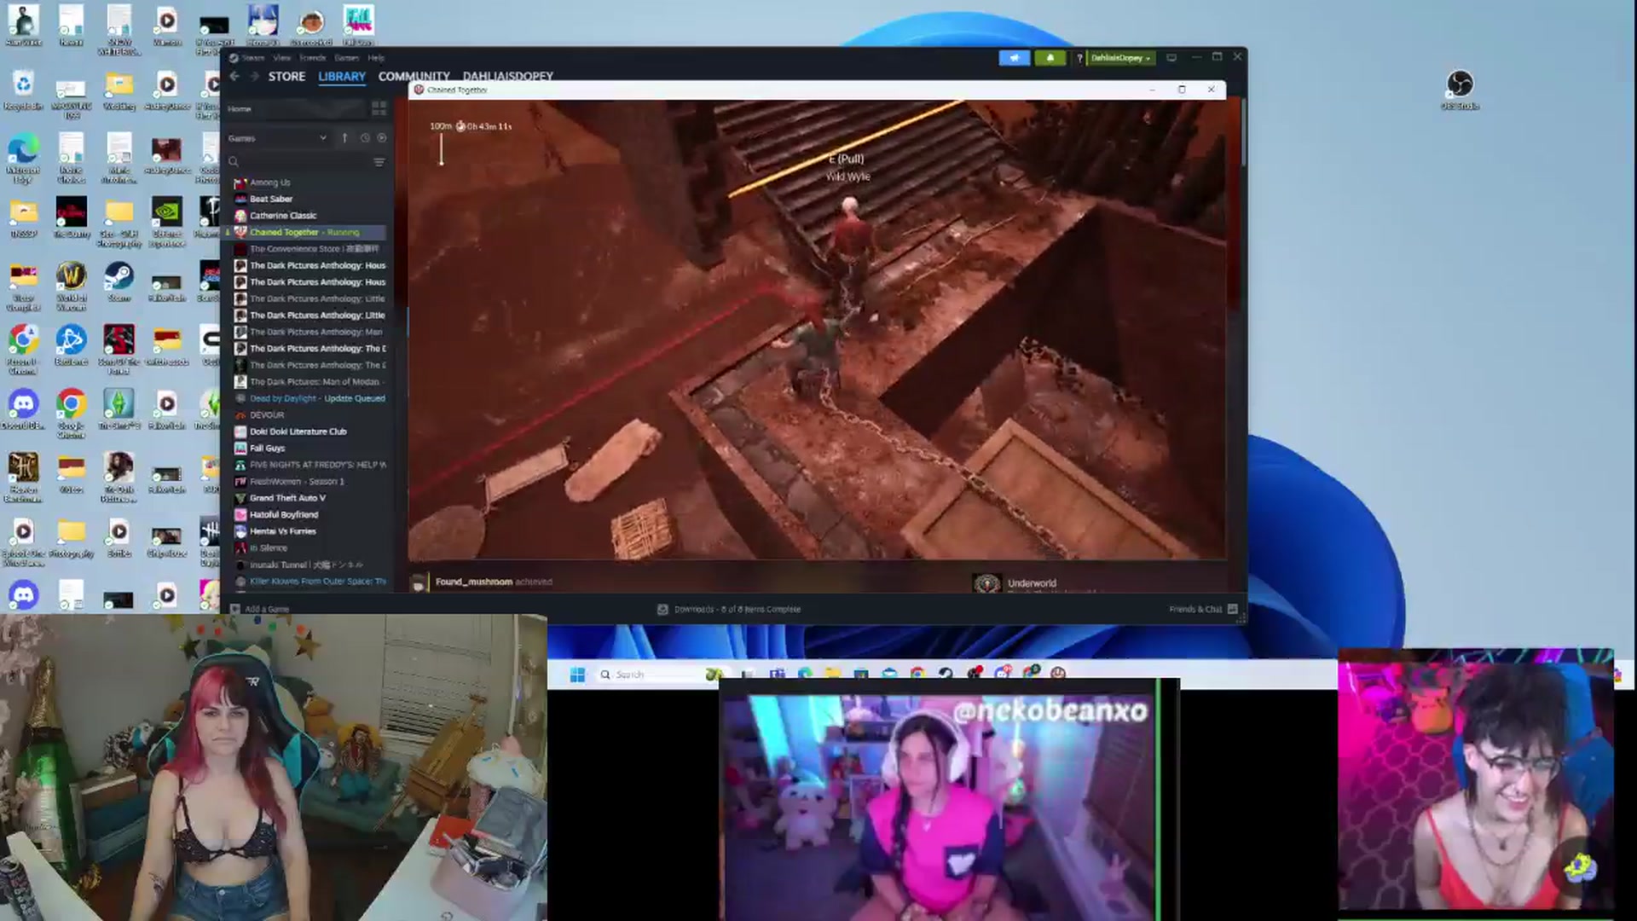
Task: Open the View menu in Steam
Action: [281, 58]
